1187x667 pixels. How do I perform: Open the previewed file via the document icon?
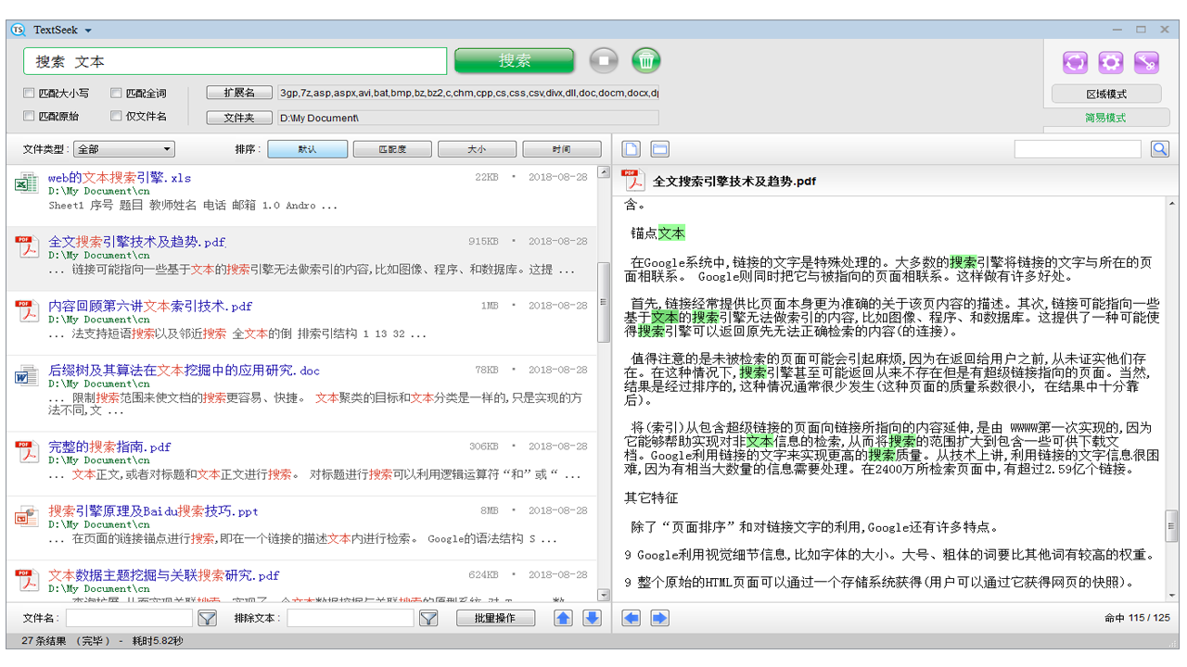coord(632,148)
